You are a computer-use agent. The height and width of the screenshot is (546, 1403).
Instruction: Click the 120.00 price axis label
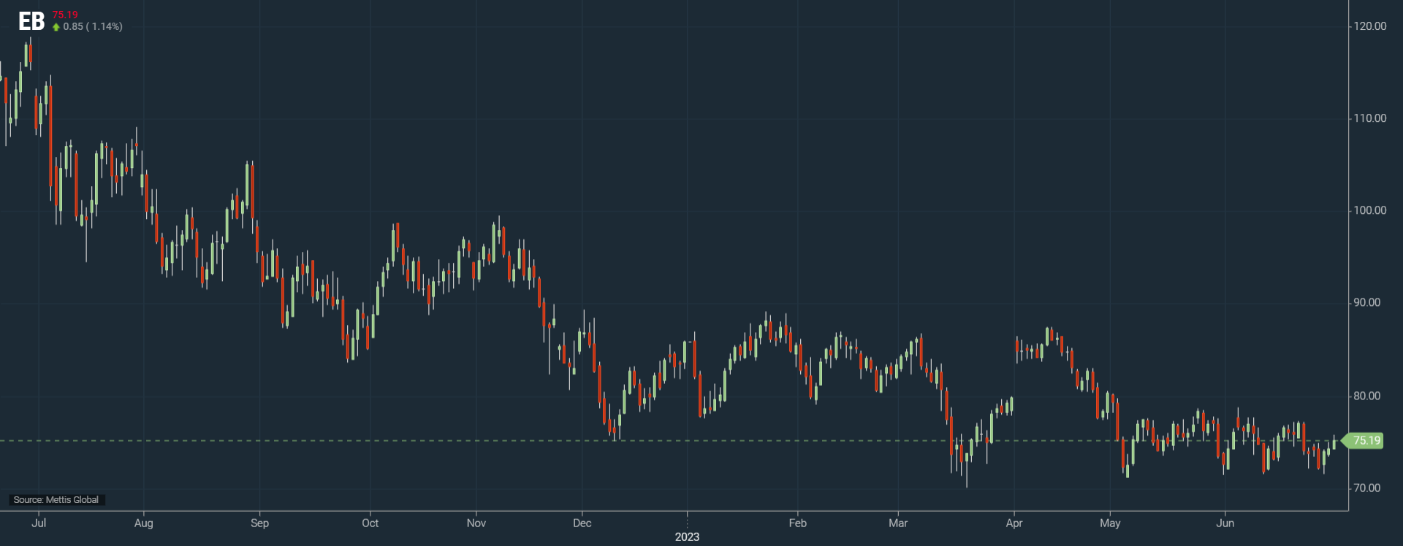pyautogui.click(x=1369, y=26)
